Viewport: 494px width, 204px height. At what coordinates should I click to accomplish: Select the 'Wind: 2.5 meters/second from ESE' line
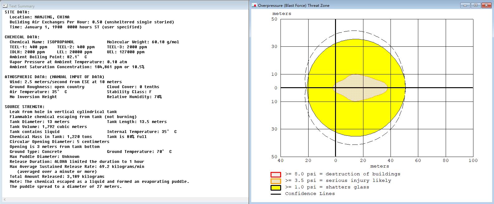pyautogui.click(x=66, y=82)
